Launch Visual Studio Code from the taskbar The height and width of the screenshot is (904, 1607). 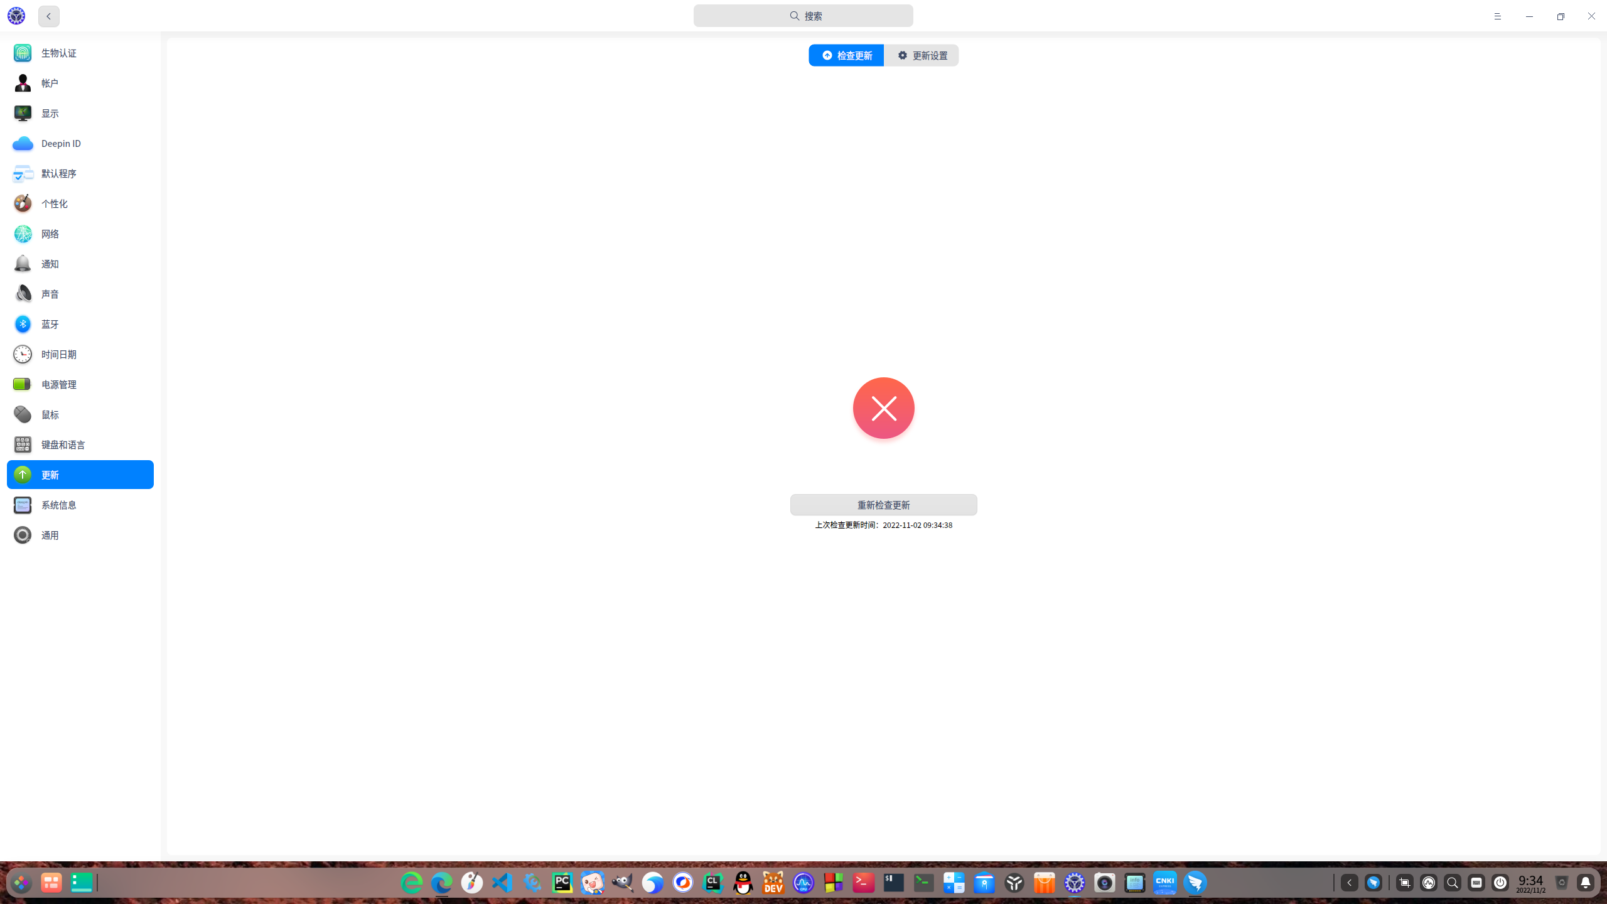tap(501, 883)
